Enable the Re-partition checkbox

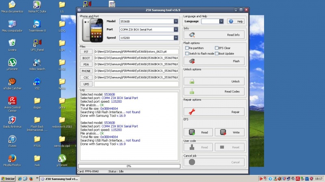187,48
